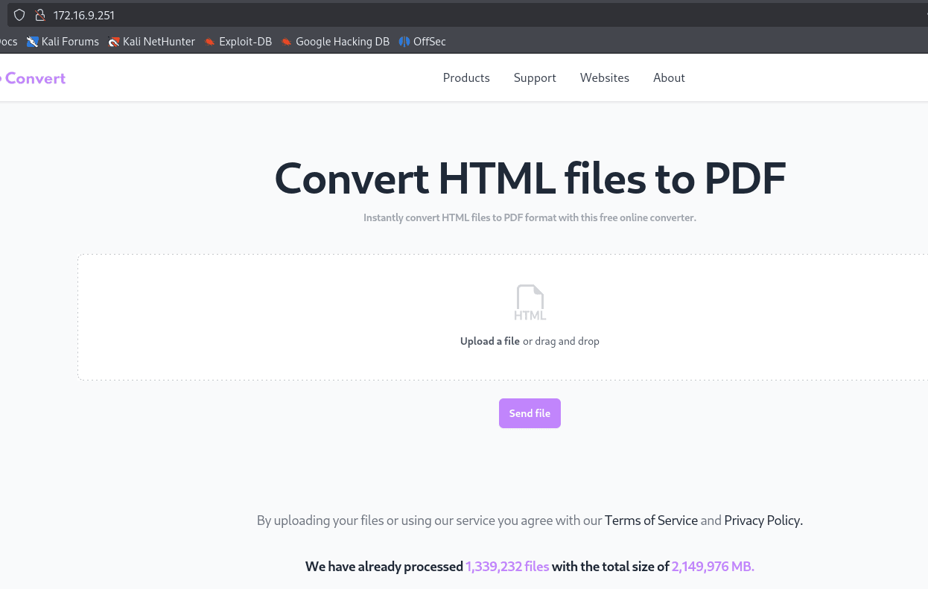Click the OffSec bookmark icon
This screenshot has width=928, height=589.
coord(404,42)
